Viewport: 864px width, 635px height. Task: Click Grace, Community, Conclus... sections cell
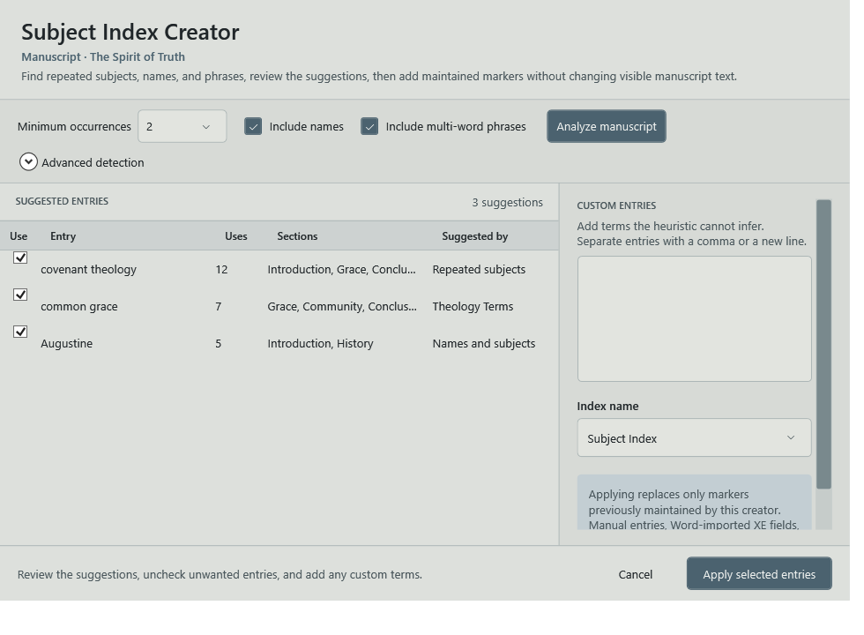click(342, 307)
